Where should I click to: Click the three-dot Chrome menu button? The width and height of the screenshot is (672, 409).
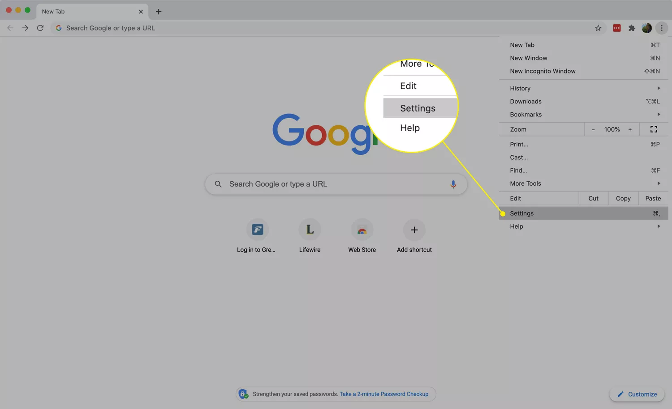(662, 28)
